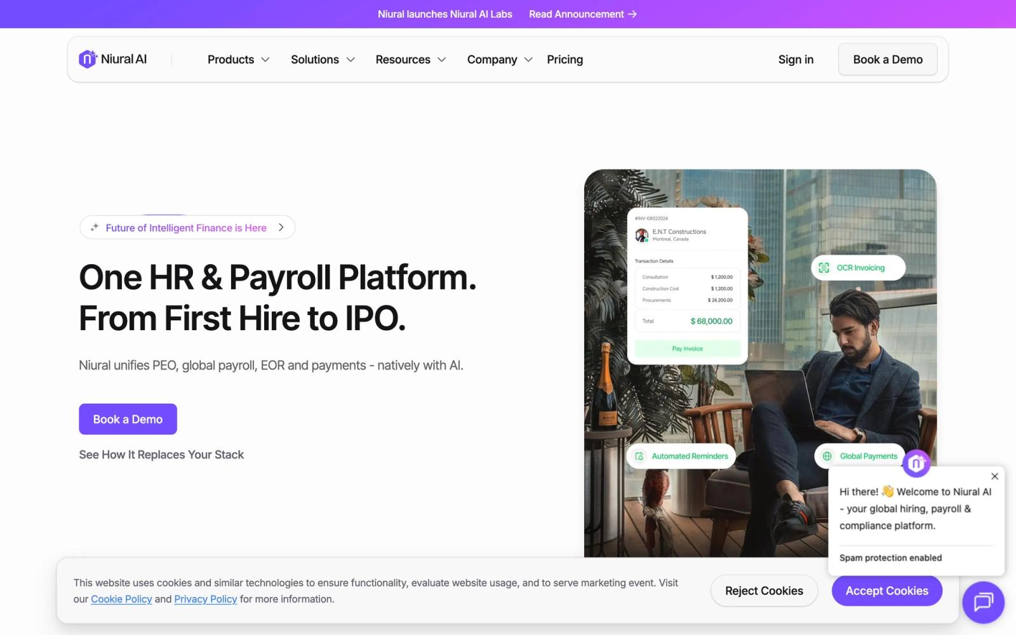The image size is (1016, 635).
Task: Click the Global Payments globe icon
Action: click(827, 456)
